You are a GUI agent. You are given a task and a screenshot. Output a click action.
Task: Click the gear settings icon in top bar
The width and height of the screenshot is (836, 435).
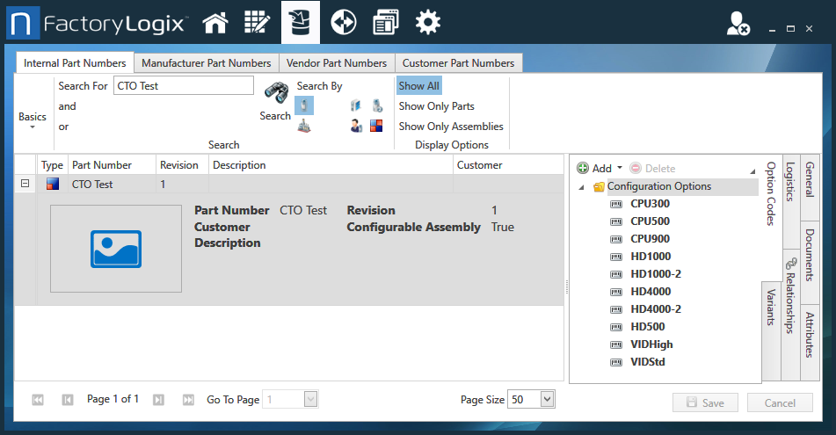(x=428, y=23)
